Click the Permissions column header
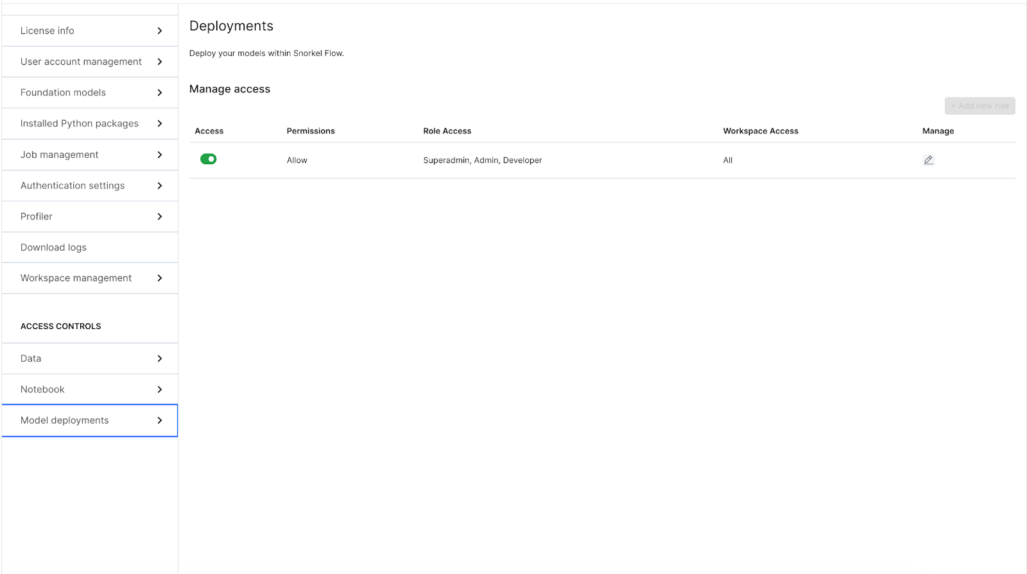 [311, 131]
